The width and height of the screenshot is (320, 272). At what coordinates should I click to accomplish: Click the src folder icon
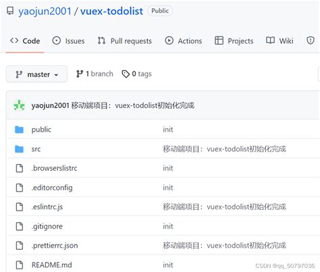[19, 149]
